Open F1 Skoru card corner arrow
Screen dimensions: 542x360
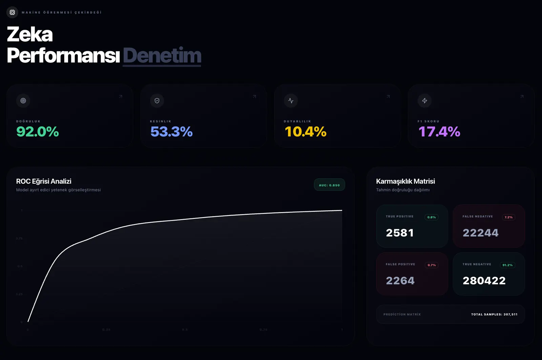click(x=522, y=97)
